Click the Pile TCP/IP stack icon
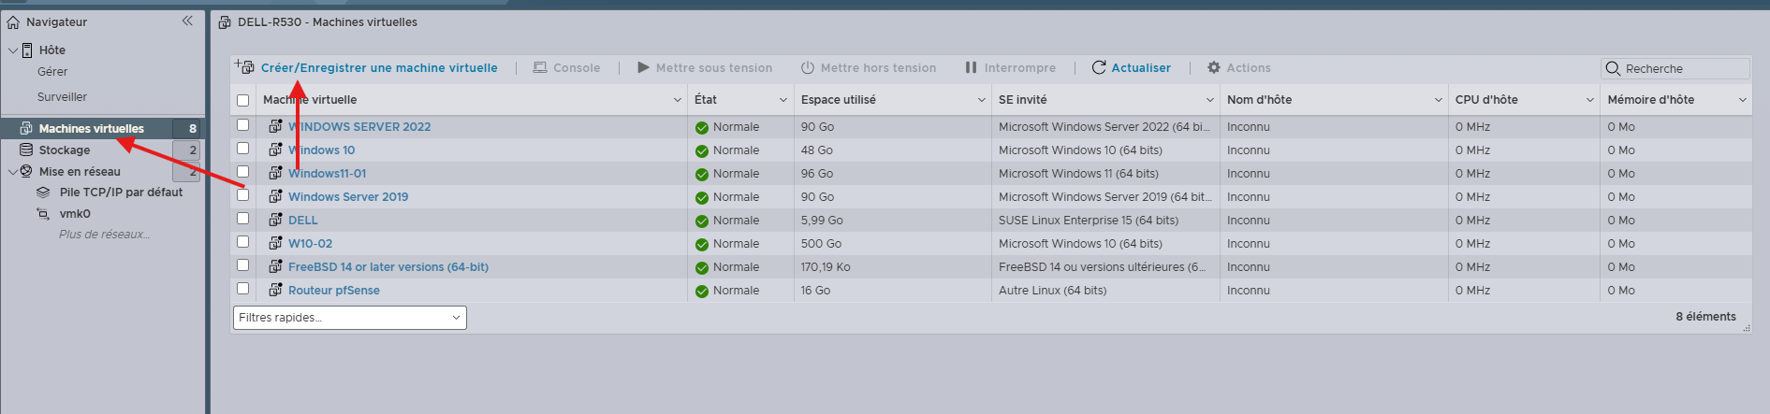 (x=43, y=192)
